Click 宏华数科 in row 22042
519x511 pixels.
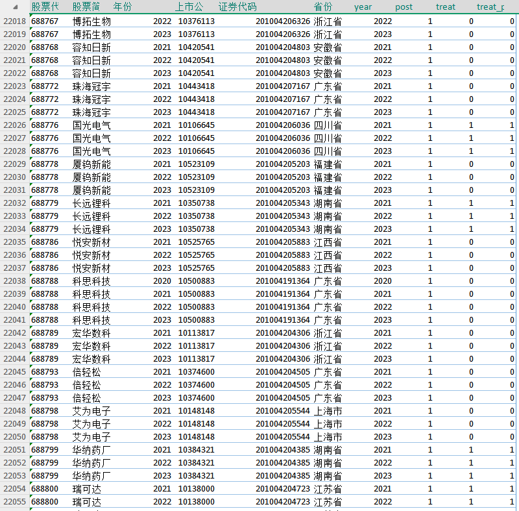(91, 333)
